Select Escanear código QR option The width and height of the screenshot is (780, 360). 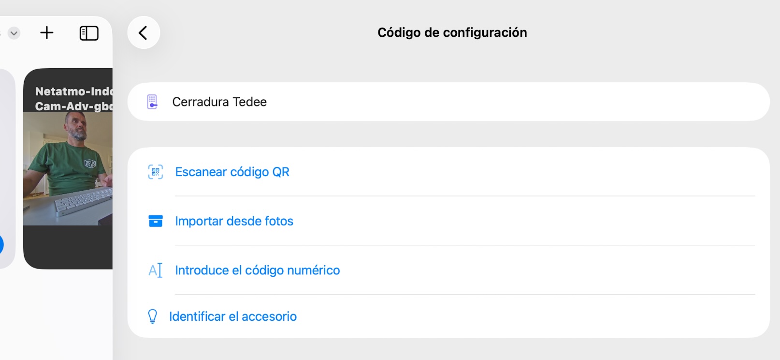[232, 172]
